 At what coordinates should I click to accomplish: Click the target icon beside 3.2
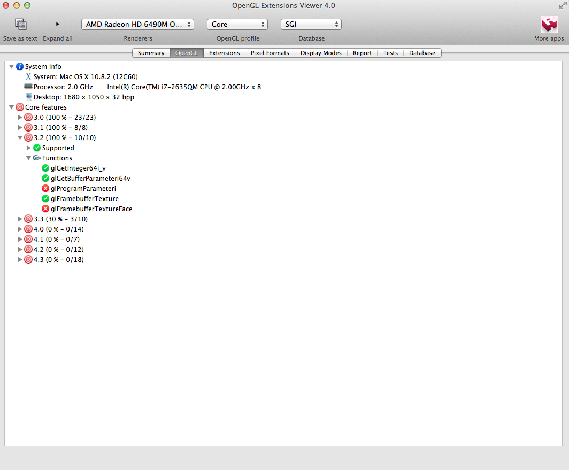pyautogui.click(x=28, y=137)
